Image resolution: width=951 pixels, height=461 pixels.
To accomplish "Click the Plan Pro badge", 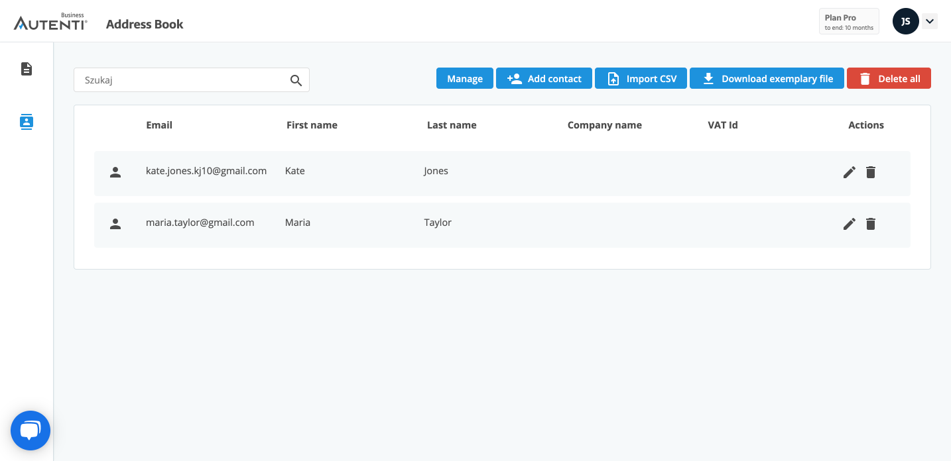I will pos(849,21).
